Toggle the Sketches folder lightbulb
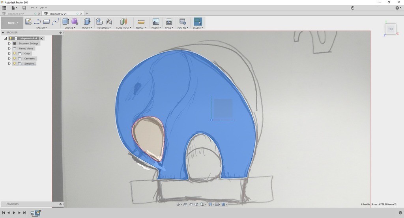Viewport: 404px width, 218px height. [x=15, y=64]
